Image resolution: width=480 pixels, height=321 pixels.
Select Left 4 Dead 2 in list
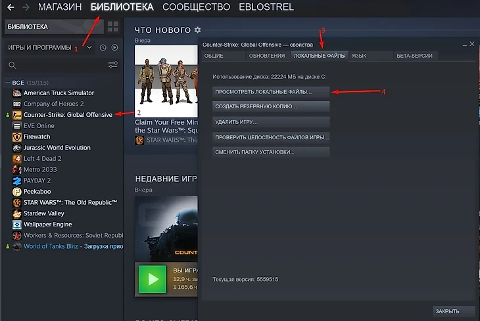click(43, 159)
